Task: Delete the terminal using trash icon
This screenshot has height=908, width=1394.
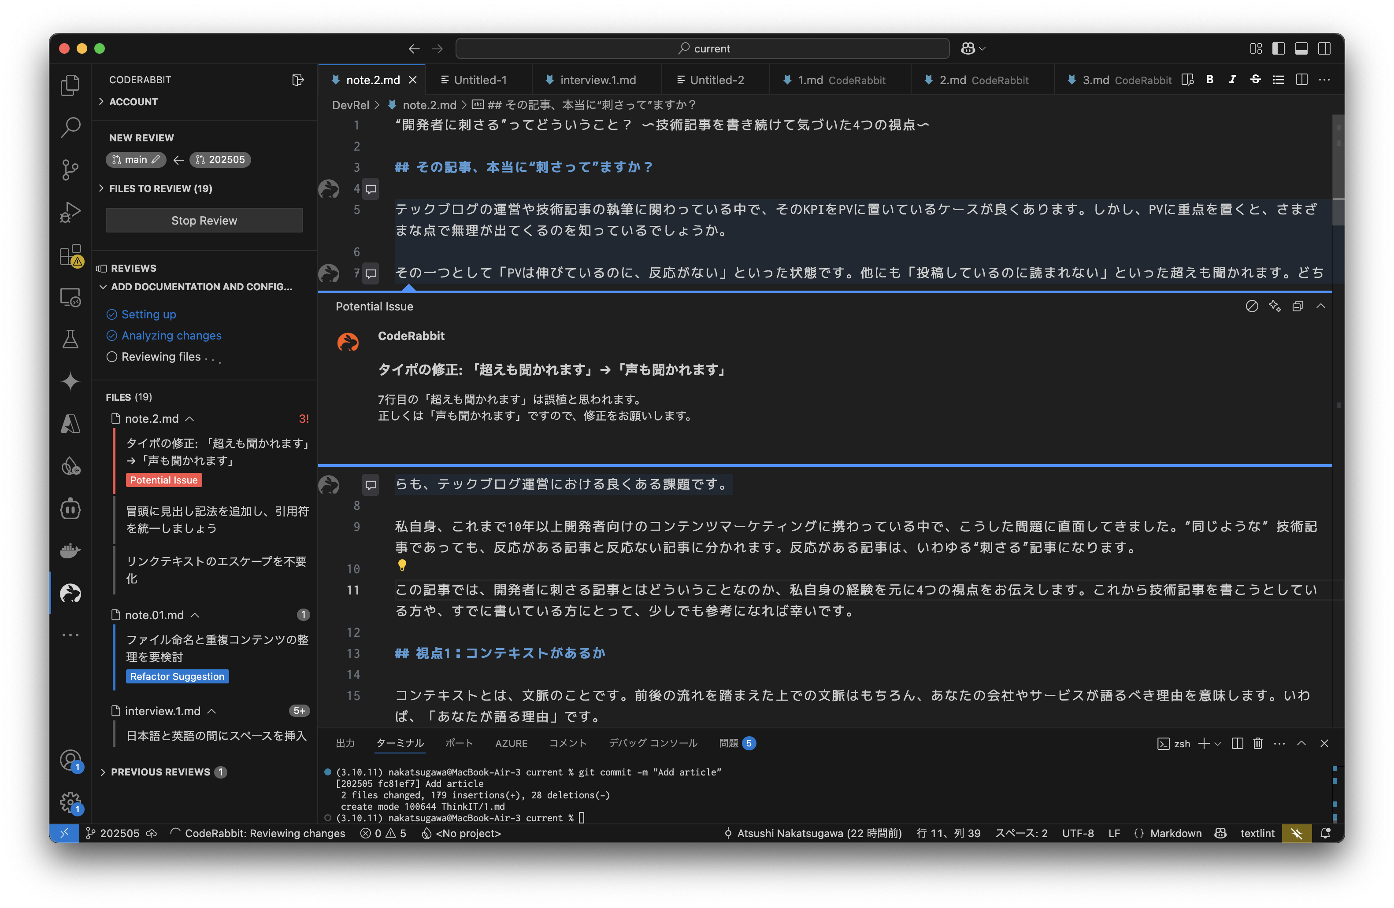Action: coord(1258,743)
